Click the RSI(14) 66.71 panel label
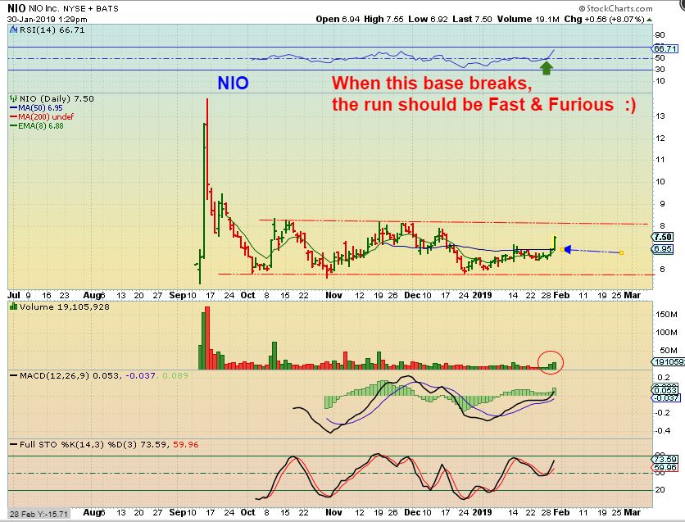 coord(52,30)
